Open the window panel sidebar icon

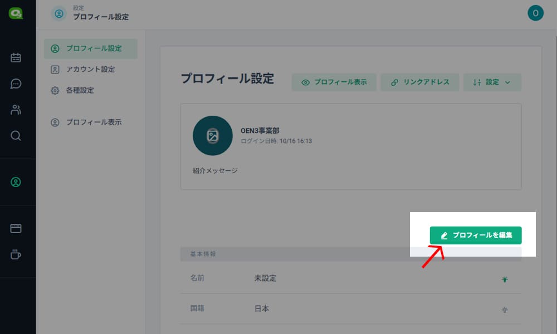[x=16, y=228]
